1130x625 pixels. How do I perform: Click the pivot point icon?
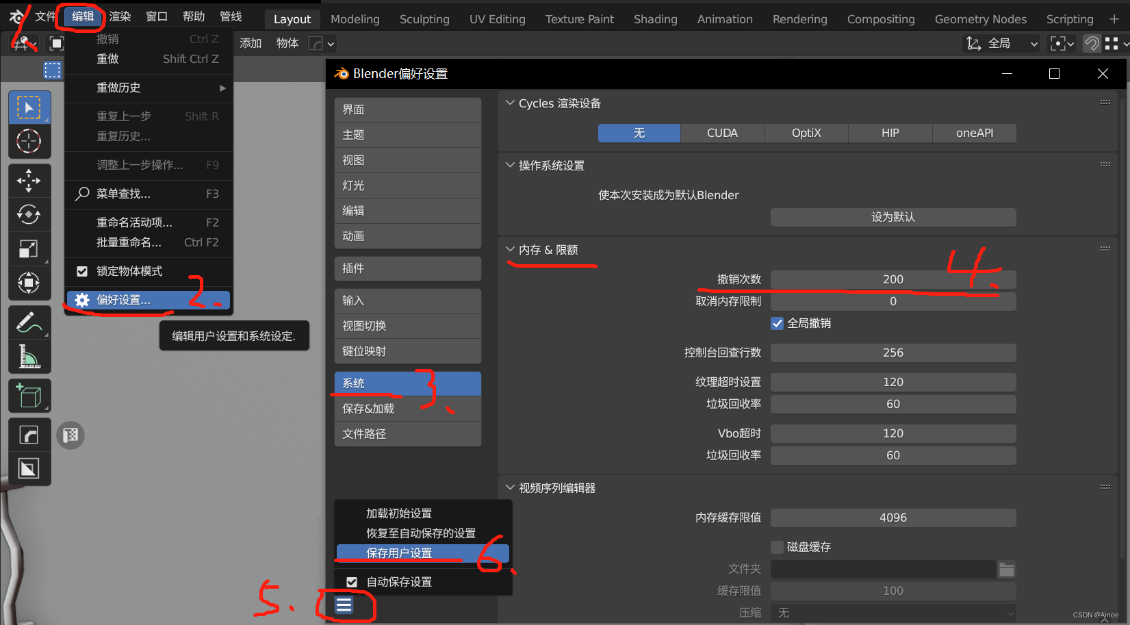pyautogui.click(x=1058, y=44)
